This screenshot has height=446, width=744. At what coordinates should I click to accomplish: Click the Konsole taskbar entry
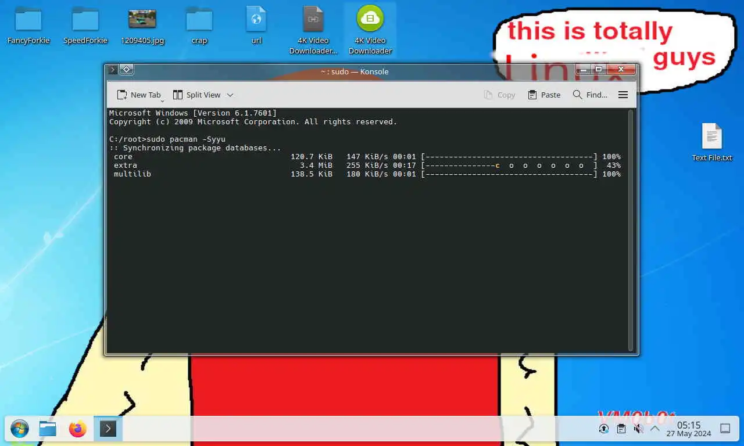(x=108, y=429)
